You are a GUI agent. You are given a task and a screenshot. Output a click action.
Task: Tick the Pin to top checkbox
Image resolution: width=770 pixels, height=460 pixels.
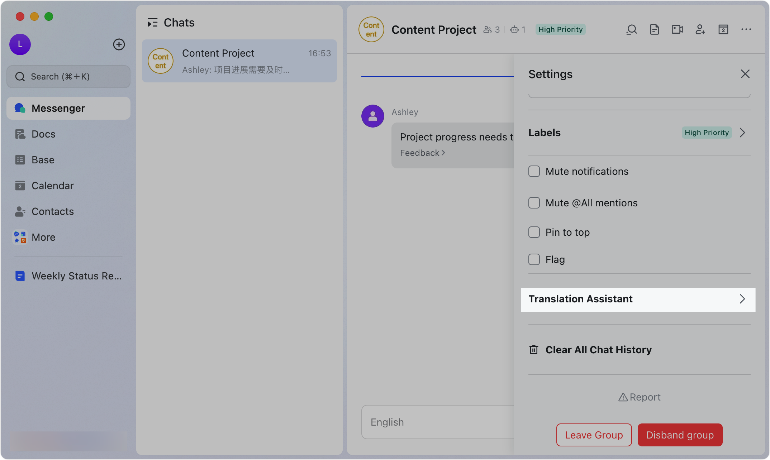[534, 232]
